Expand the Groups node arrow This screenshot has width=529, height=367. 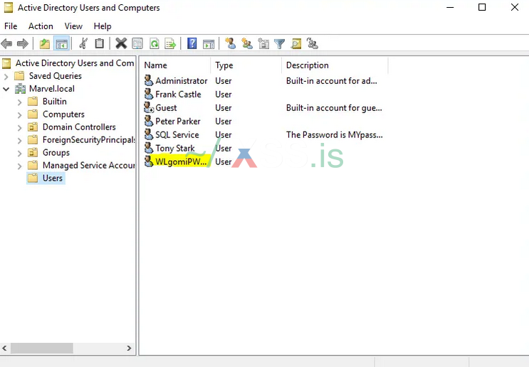[x=19, y=154]
